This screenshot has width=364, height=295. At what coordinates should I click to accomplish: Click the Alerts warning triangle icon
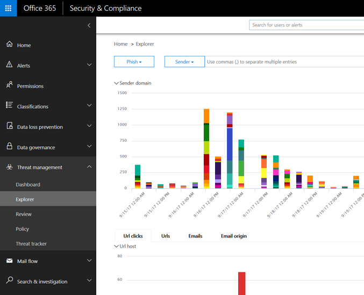(x=9, y=65)
